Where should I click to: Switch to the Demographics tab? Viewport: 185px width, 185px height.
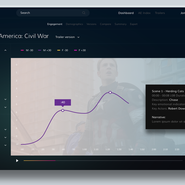coord(74,24)
